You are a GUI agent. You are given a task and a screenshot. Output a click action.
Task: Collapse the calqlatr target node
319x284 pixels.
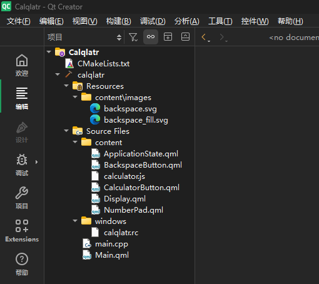pyautogui.click(x=58, y=74)
